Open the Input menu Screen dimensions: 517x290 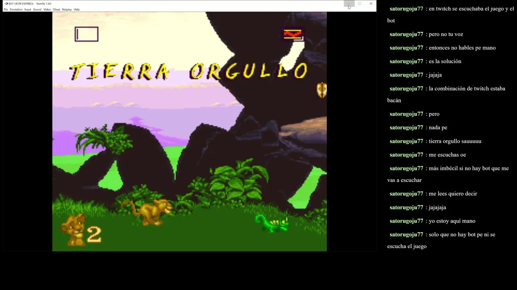pyautogui.click(x=27, y=9)
